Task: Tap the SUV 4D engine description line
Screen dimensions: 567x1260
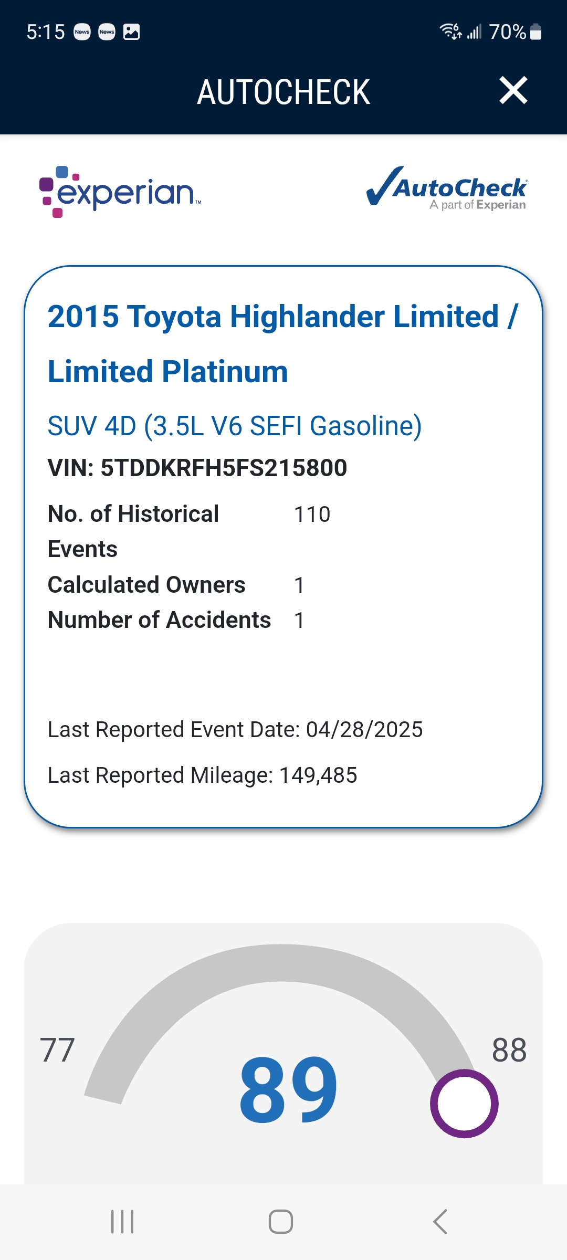Action: 235,426
